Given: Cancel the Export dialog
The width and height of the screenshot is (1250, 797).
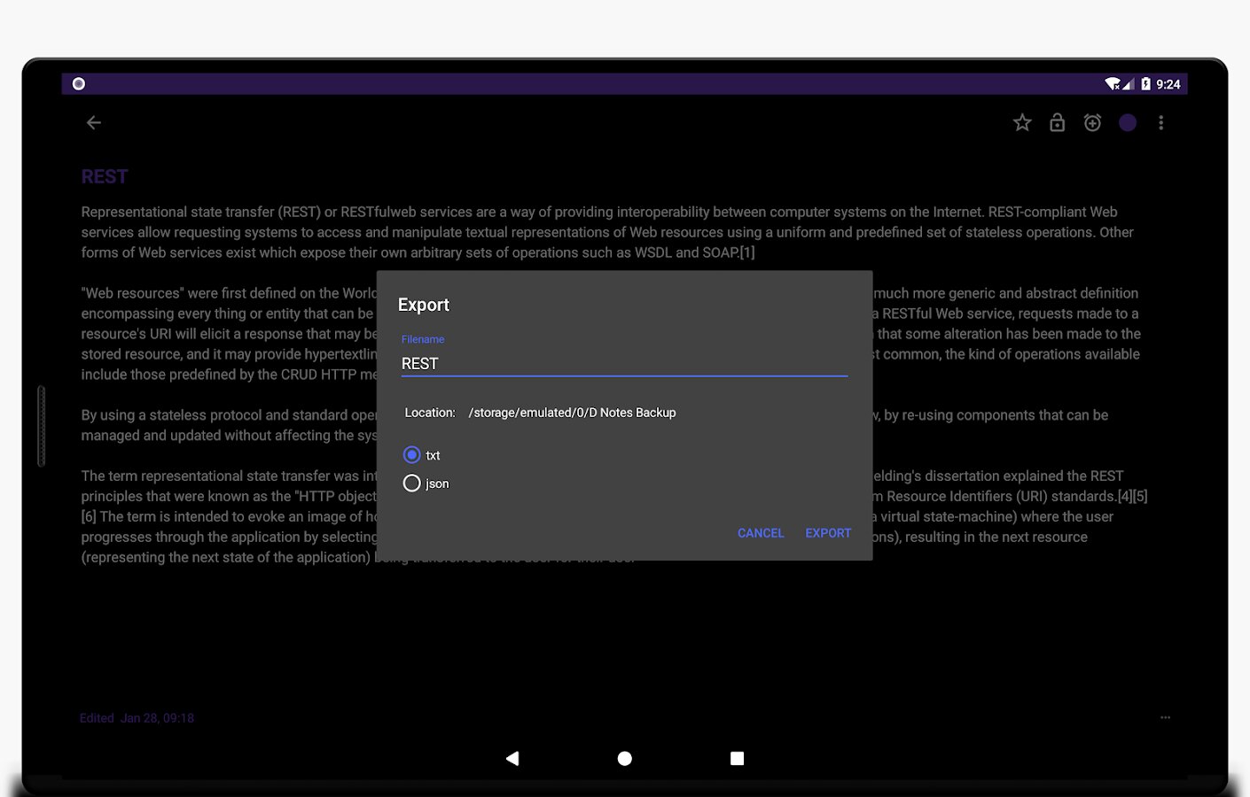Looking at the screenshot, I should pos(761,533).
